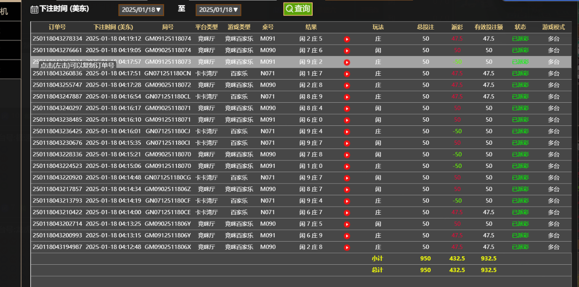The height and width of the screenshot is (287, 579).
Task: Click the 总投注 column header
Action: 425,27
